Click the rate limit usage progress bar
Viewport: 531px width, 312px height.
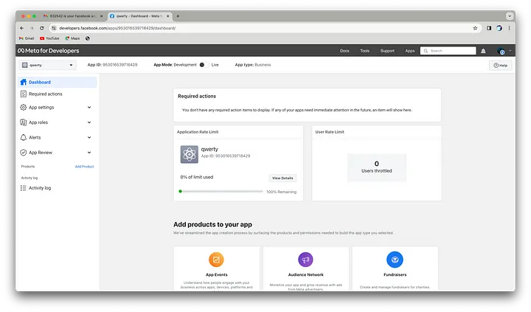(221, 191)
